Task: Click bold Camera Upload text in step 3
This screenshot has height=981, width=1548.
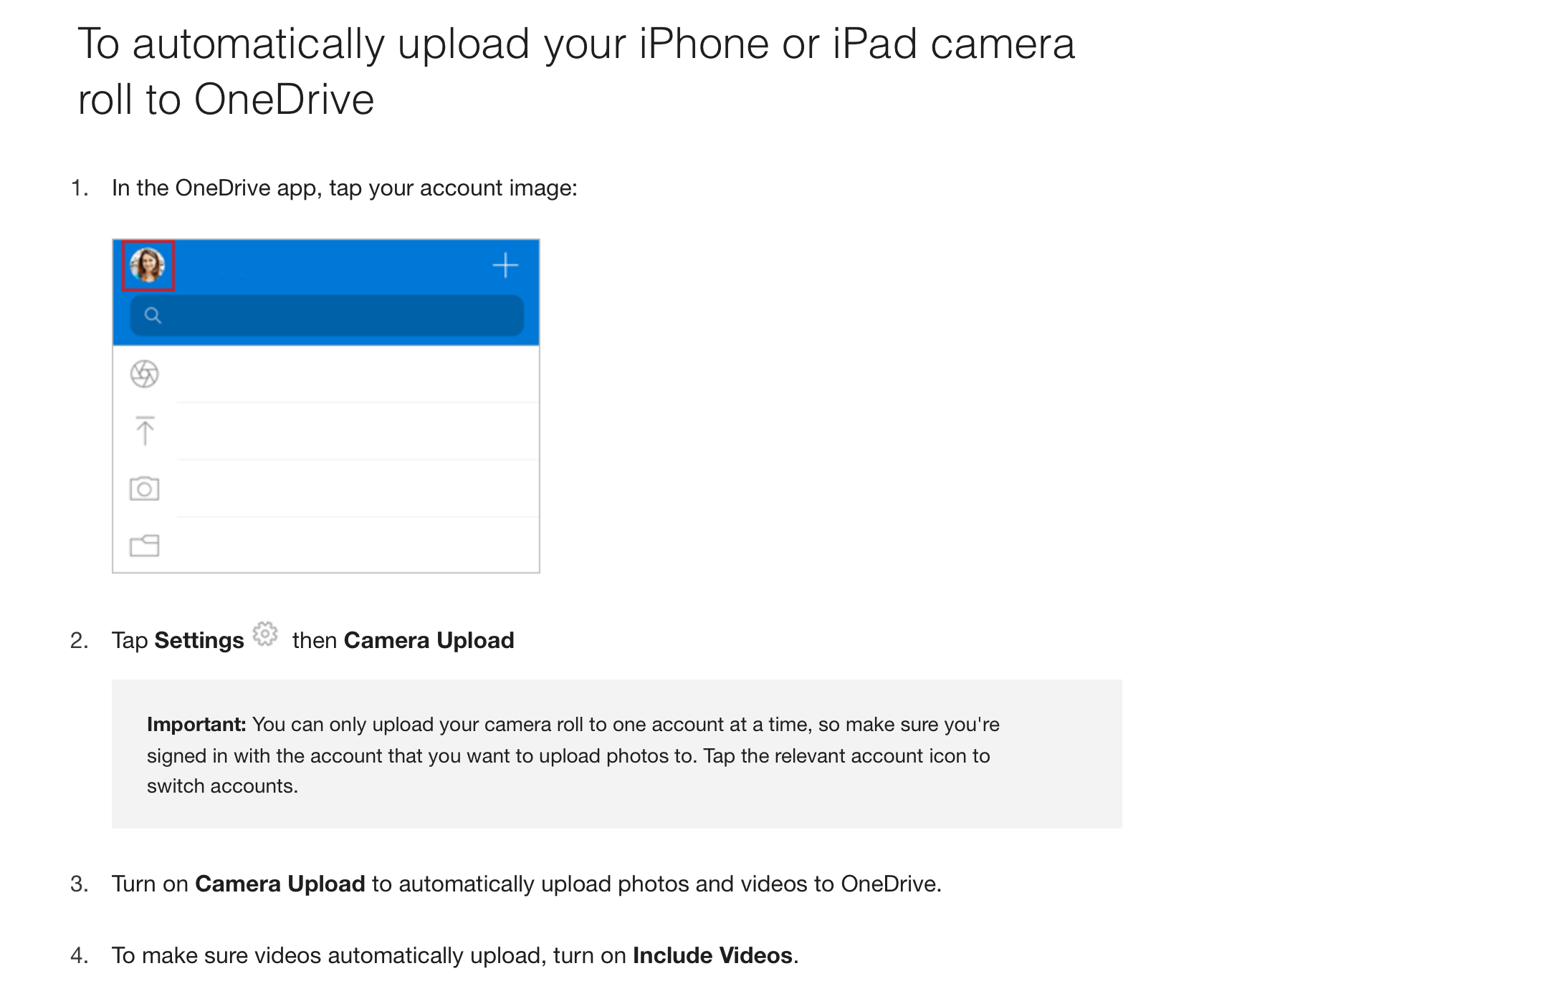Action: tap(280, 884)
